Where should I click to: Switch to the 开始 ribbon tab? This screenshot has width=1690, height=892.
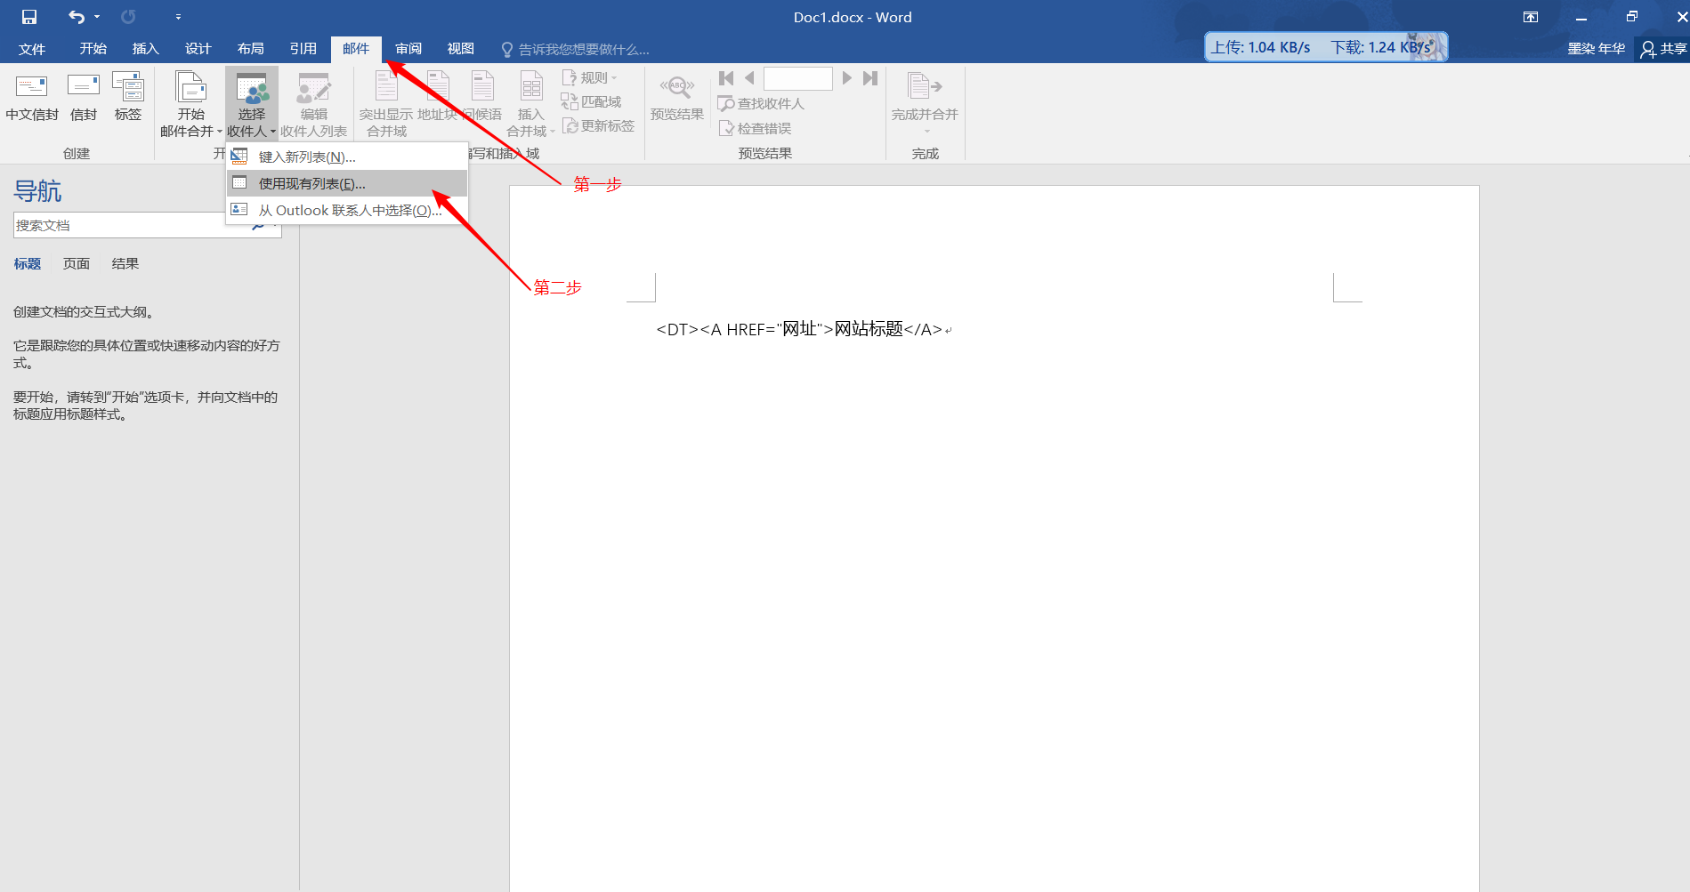click(93, 49)
